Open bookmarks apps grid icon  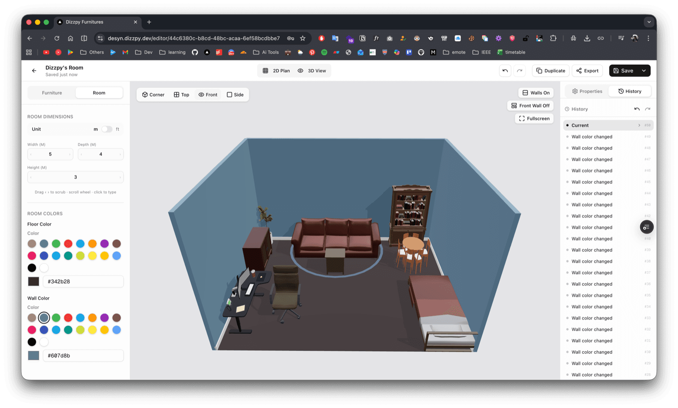(29, 52)
